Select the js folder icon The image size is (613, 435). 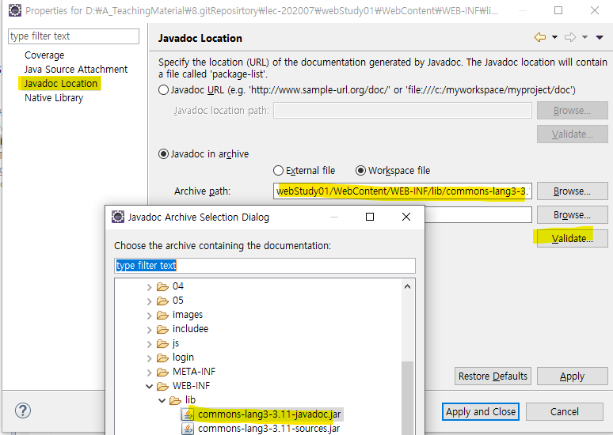click(x=162, y=343)
